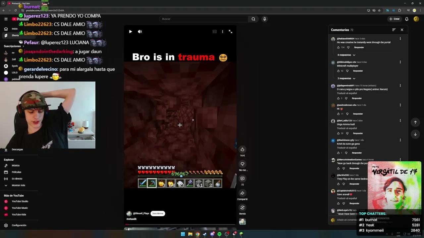Viewport: 424px width, 238px height.
Task: Open the #mhaedit hashtag
Action: pyautogui.click(x=132, y=219)
